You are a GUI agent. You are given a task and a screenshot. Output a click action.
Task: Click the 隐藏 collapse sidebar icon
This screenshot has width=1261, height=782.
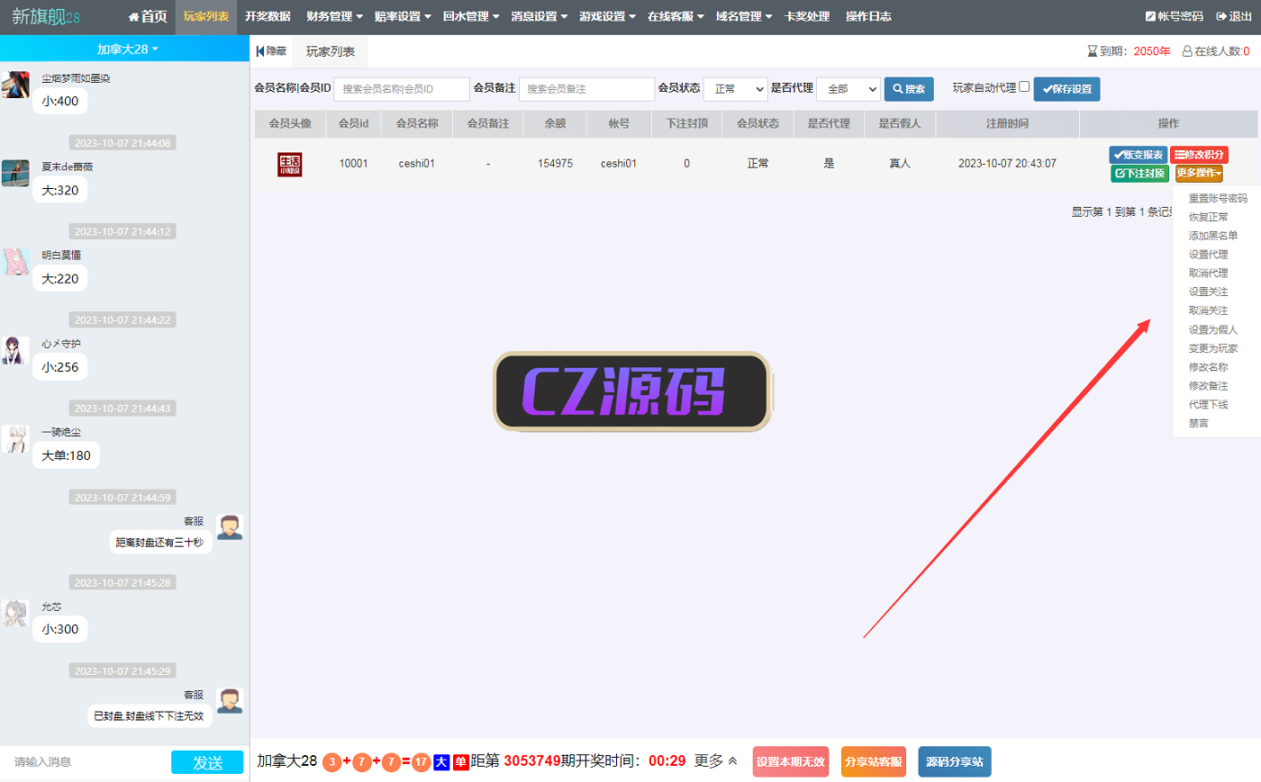pyautogui.click(x=261, y=51)
